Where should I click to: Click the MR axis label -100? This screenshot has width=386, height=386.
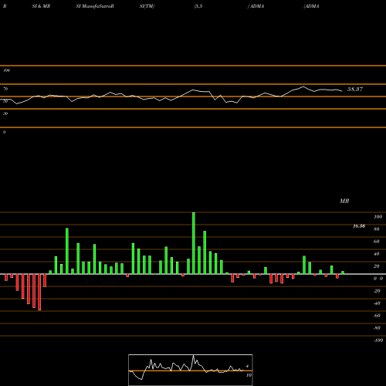click(378, 340)
